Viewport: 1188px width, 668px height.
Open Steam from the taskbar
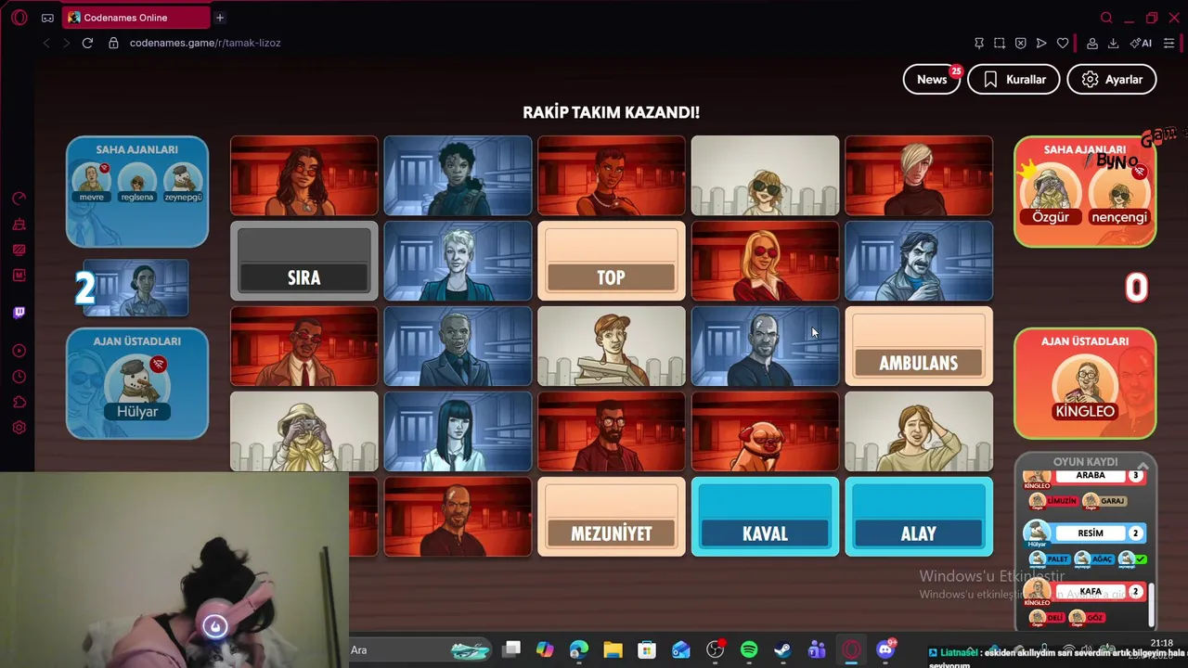tap(782, 650)
